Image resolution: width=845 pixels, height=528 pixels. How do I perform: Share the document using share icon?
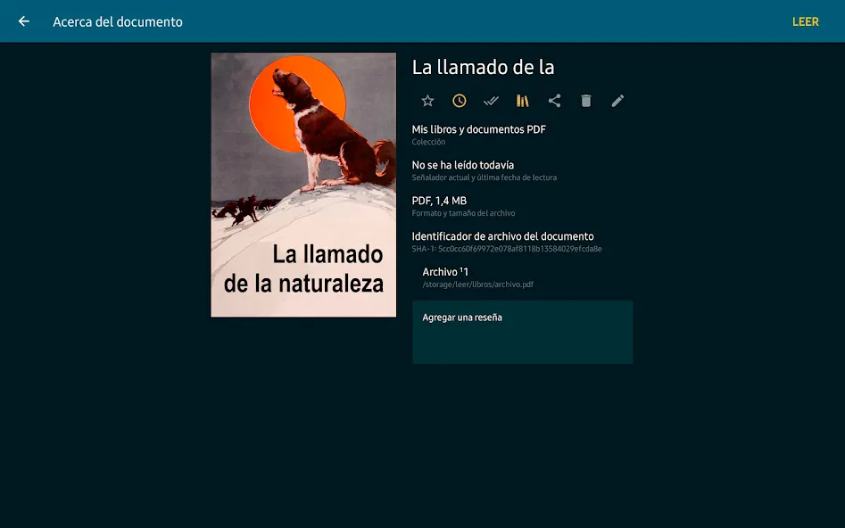[x=554, y=101]
